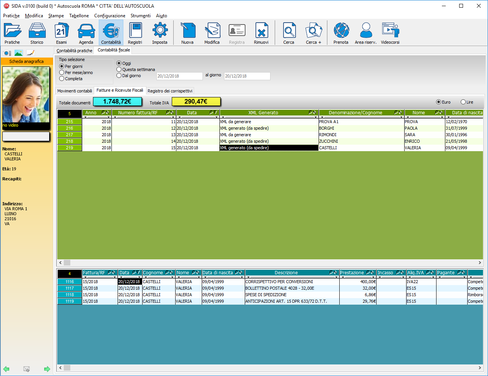Click the upper table's horizontal scrollbar thumb
Viewport: 488px width, 376px height.
(x=67, y=263)
